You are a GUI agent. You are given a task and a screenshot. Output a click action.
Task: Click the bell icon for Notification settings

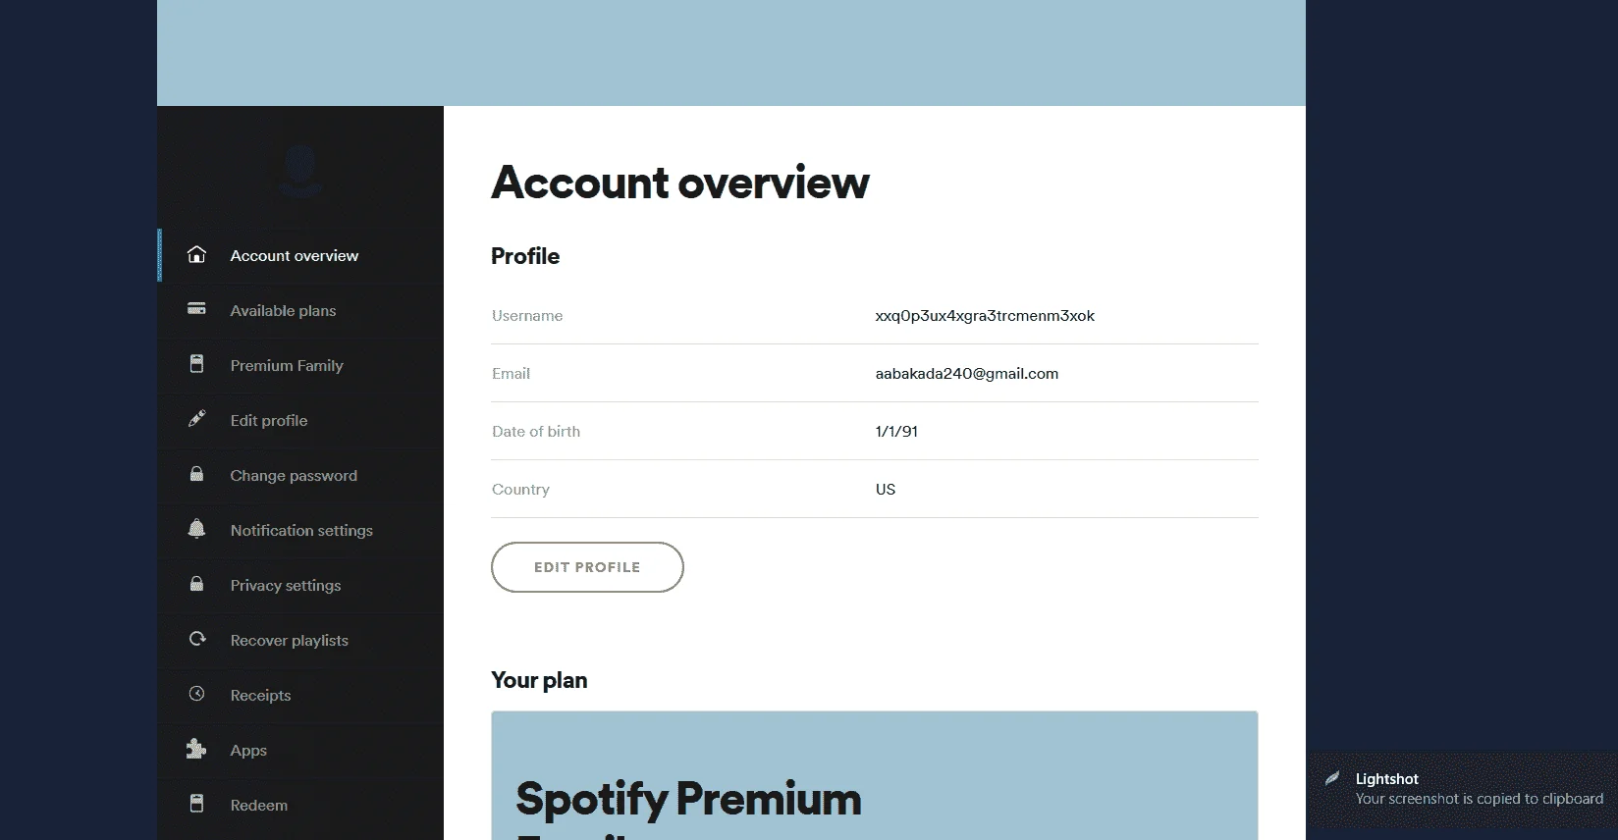[196, 529]
